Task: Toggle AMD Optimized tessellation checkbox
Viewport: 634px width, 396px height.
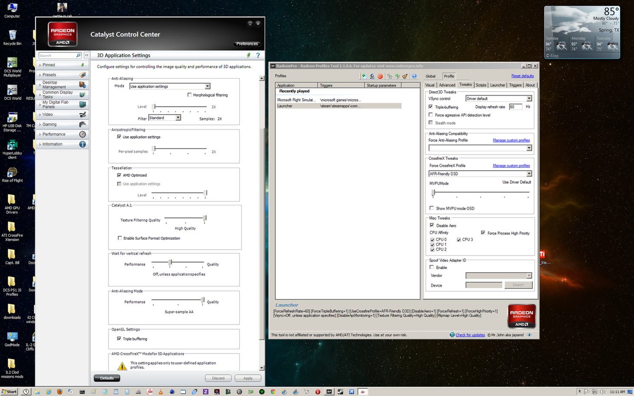Action: pyautogui.click(x=119, y=175)
